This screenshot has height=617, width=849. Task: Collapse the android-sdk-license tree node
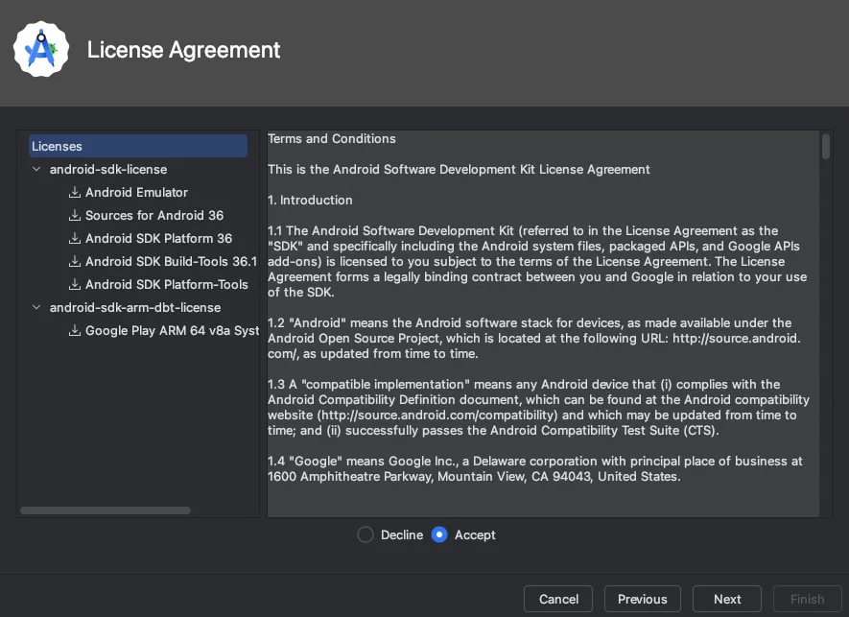coord(37,170)
